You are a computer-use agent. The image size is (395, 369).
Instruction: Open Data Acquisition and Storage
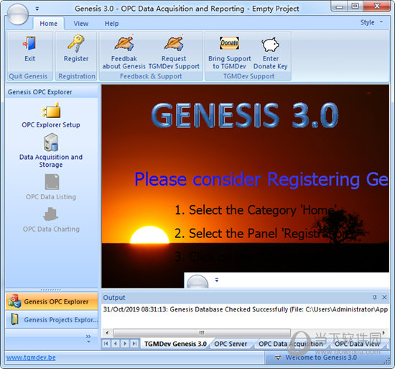(x=51, y=151)
